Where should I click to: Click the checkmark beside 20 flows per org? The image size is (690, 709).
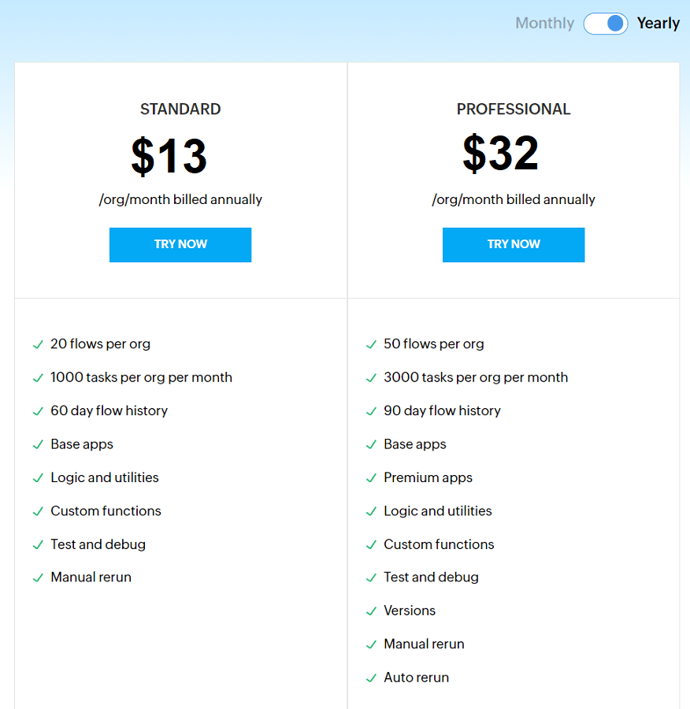point(37,343)
